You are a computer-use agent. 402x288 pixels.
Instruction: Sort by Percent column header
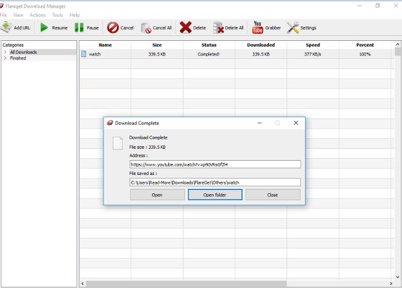pos(365,45)
